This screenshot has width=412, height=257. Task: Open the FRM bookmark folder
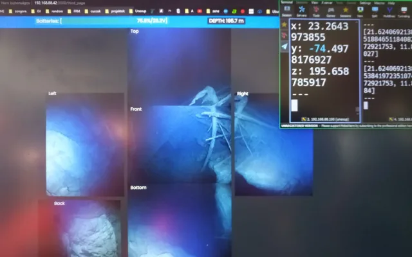(74, 12)
